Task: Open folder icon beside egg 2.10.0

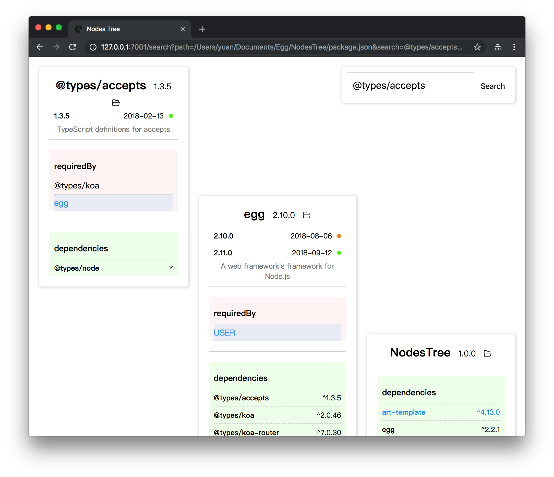Action: [x=307, y=215]
